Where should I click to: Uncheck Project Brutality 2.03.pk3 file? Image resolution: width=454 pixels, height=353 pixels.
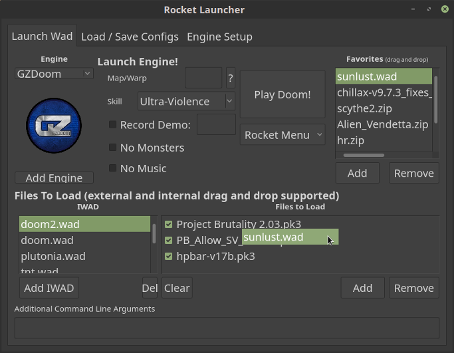169,225
